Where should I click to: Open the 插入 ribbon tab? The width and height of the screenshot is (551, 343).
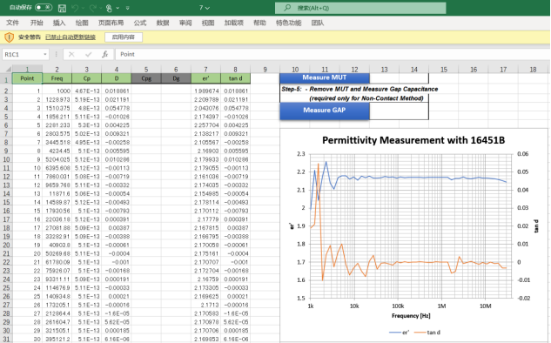tap(59, 23)
